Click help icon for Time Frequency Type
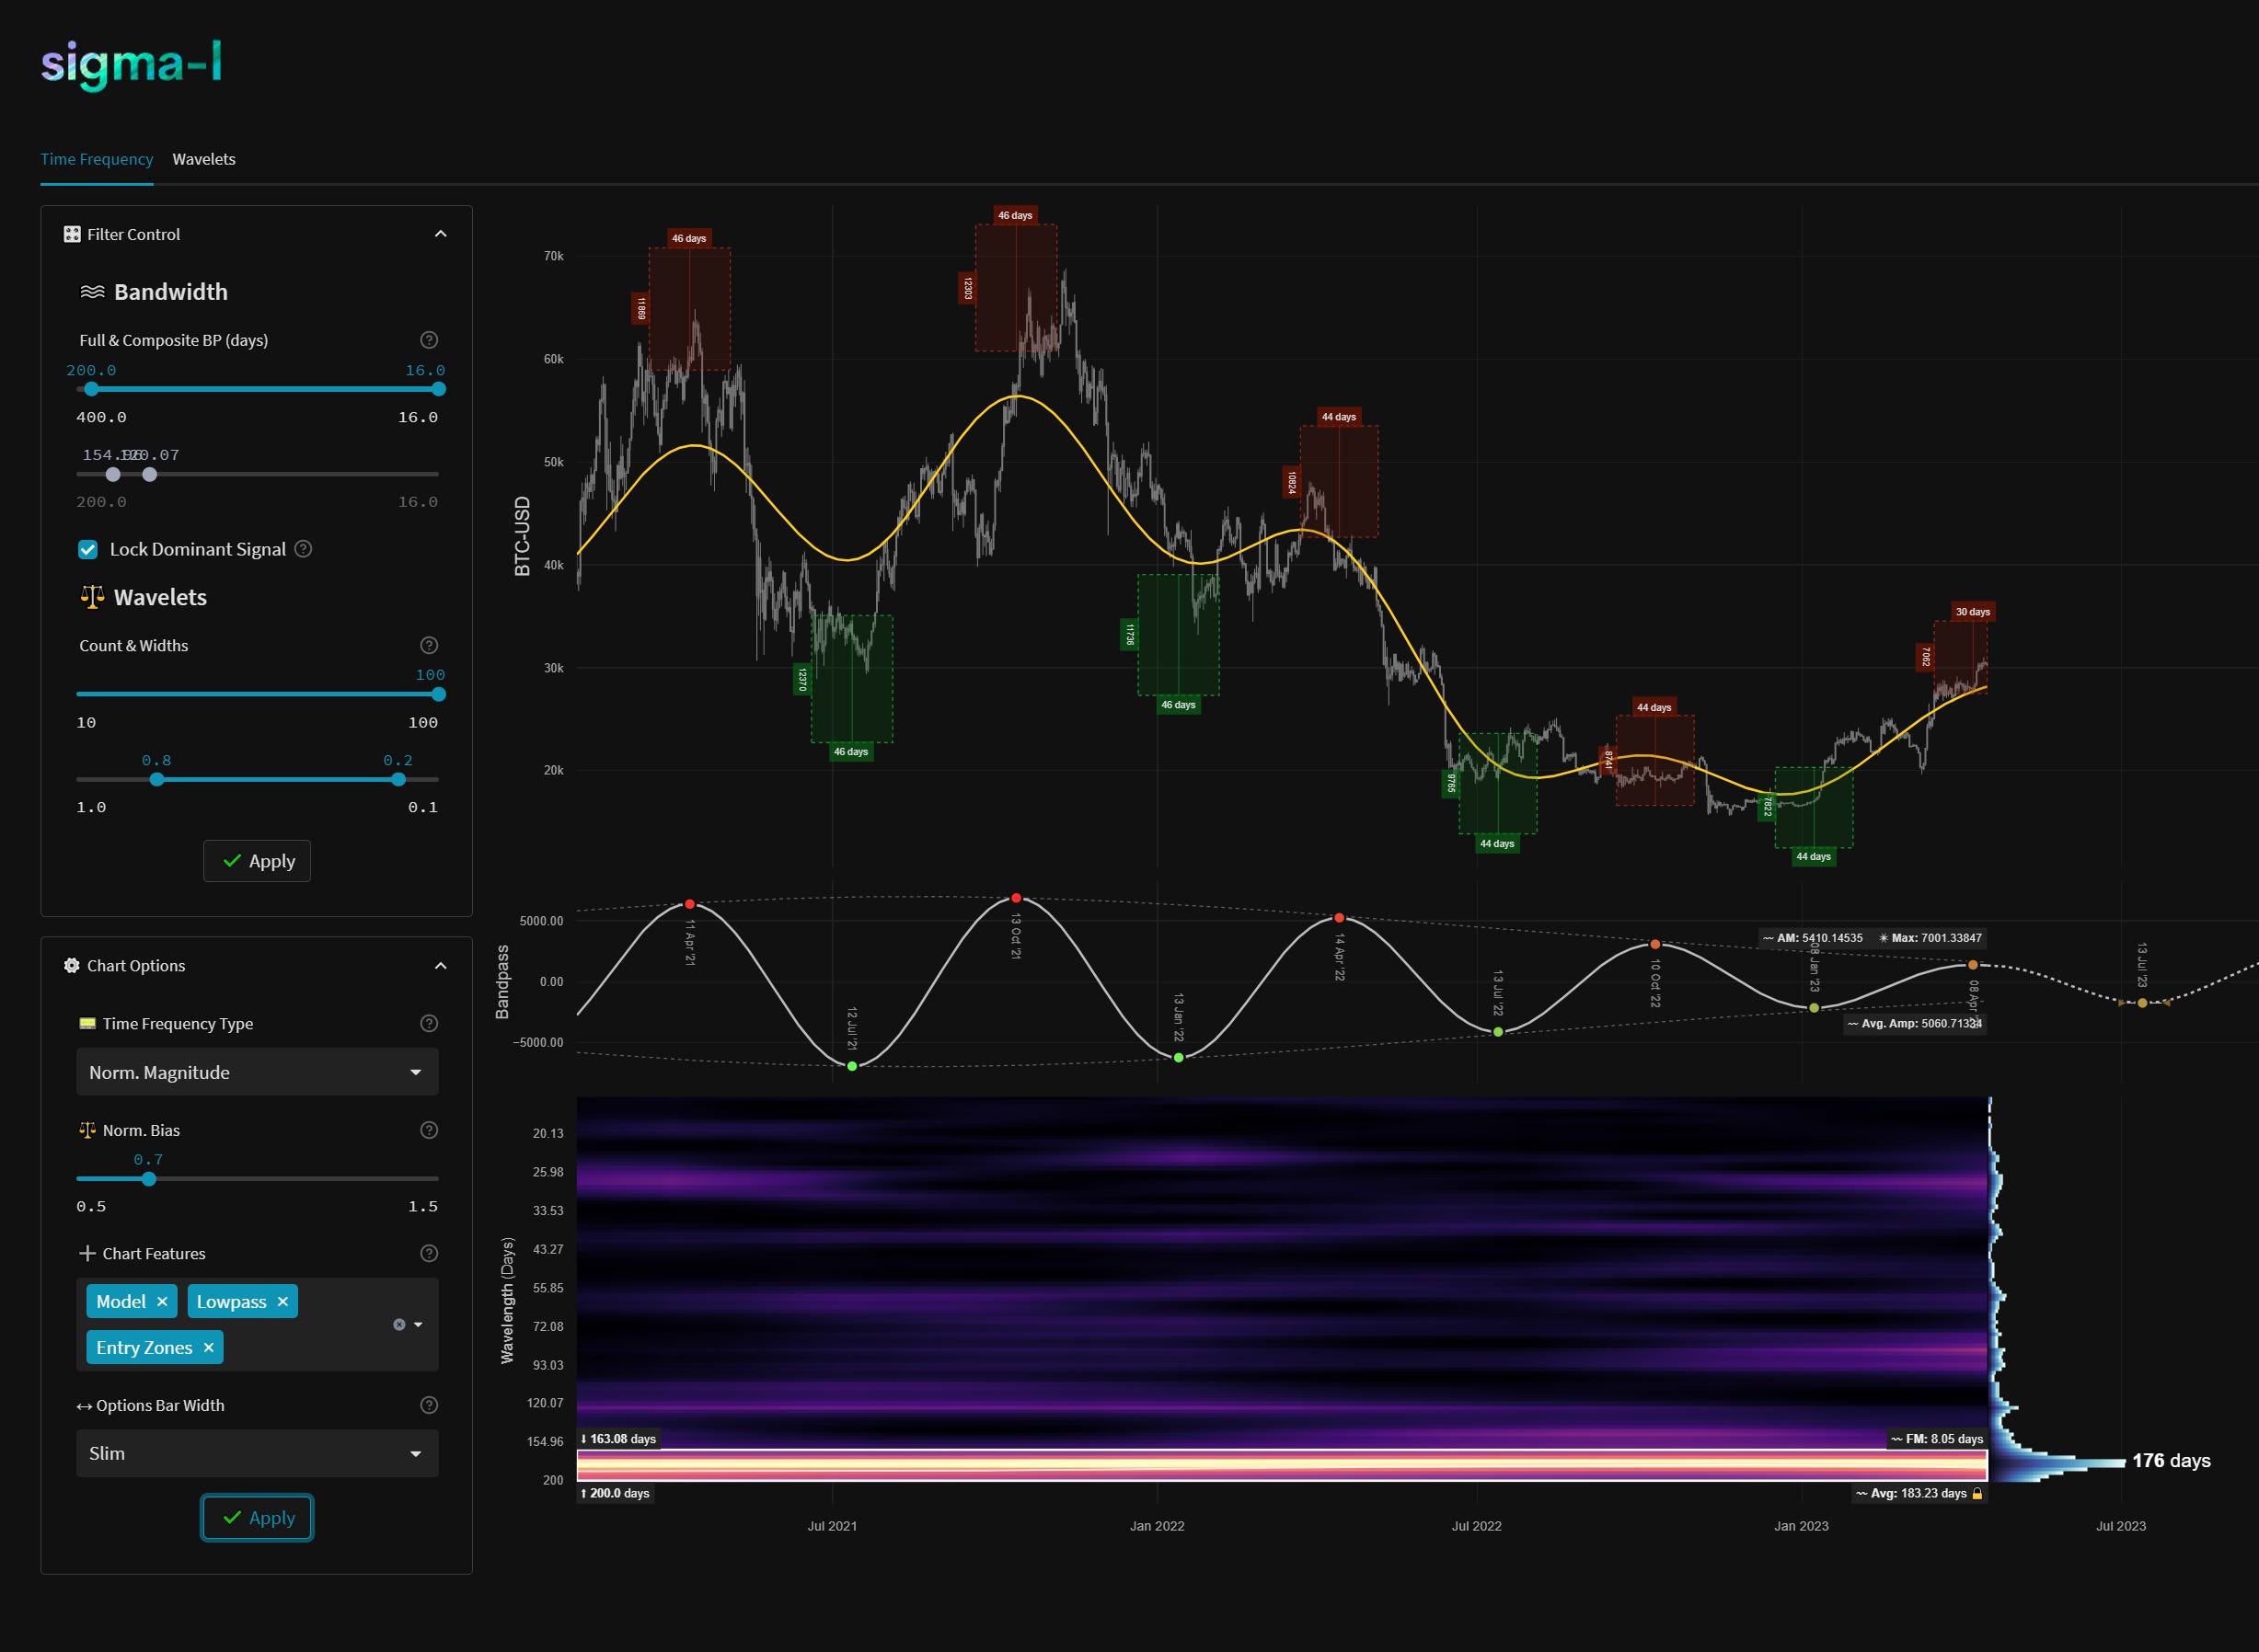 click(x=429, y=1023)
